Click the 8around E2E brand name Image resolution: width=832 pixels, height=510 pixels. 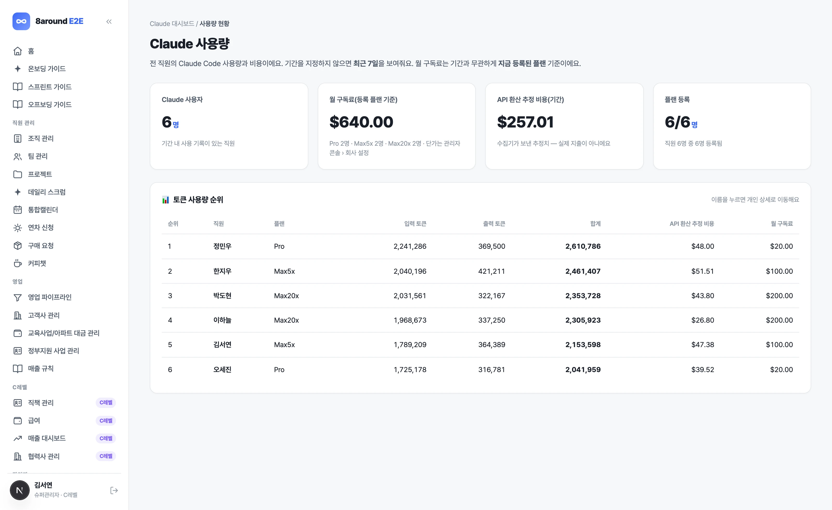click(60, 21)
